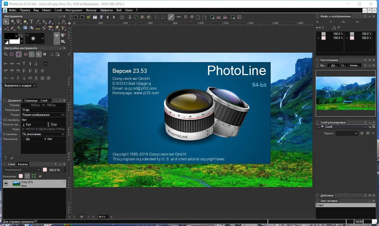Click the Cut scissors icon

click(x=130, y=17)
